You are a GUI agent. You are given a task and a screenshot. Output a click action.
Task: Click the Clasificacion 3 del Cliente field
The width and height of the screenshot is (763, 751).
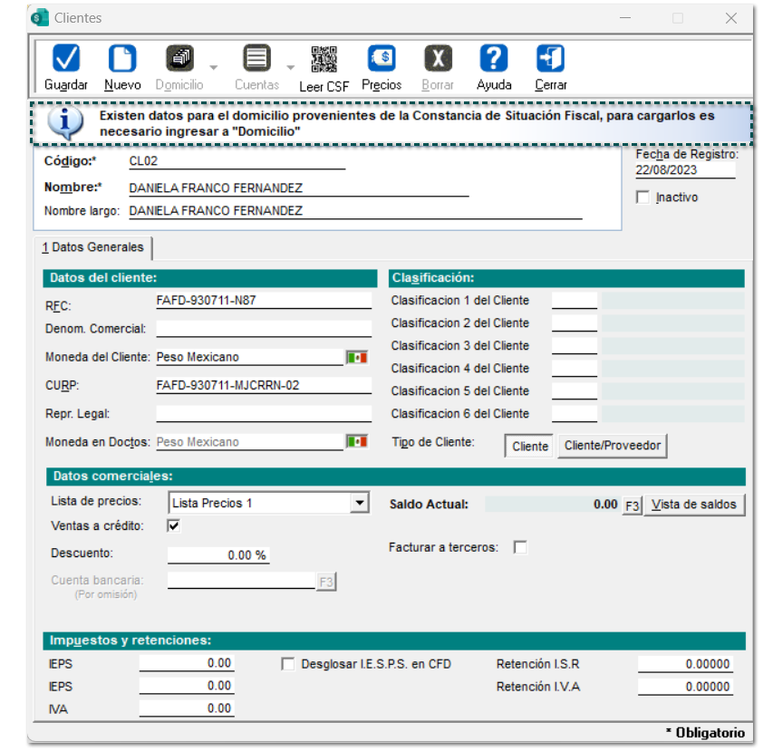pyautogui.click(x=575, y=346)
